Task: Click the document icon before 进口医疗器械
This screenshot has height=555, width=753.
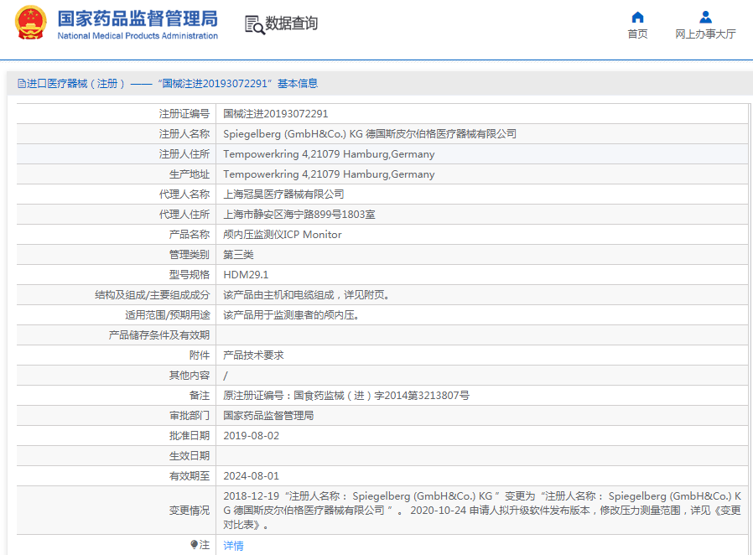Action: pyautogui.click(x=21, y=84)
